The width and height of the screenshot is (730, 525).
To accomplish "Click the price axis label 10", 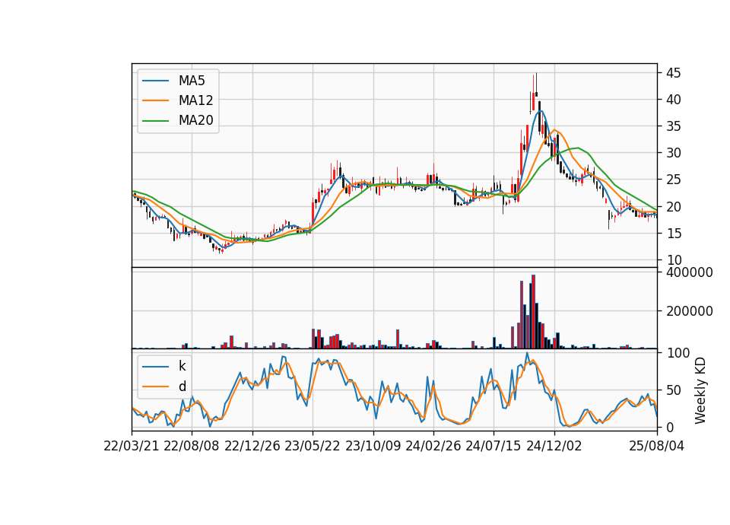I will coord(673,260).
